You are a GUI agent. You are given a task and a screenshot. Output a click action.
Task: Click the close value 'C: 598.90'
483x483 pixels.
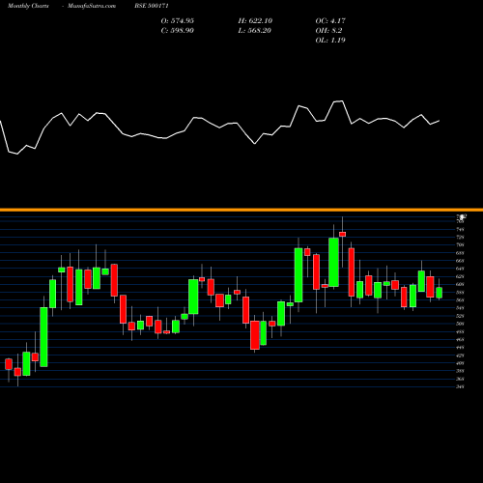(178, 30)
